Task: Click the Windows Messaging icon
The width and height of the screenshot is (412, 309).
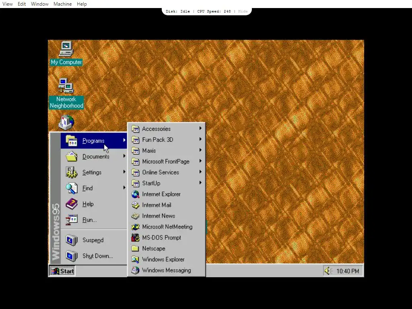Action: 135,270
